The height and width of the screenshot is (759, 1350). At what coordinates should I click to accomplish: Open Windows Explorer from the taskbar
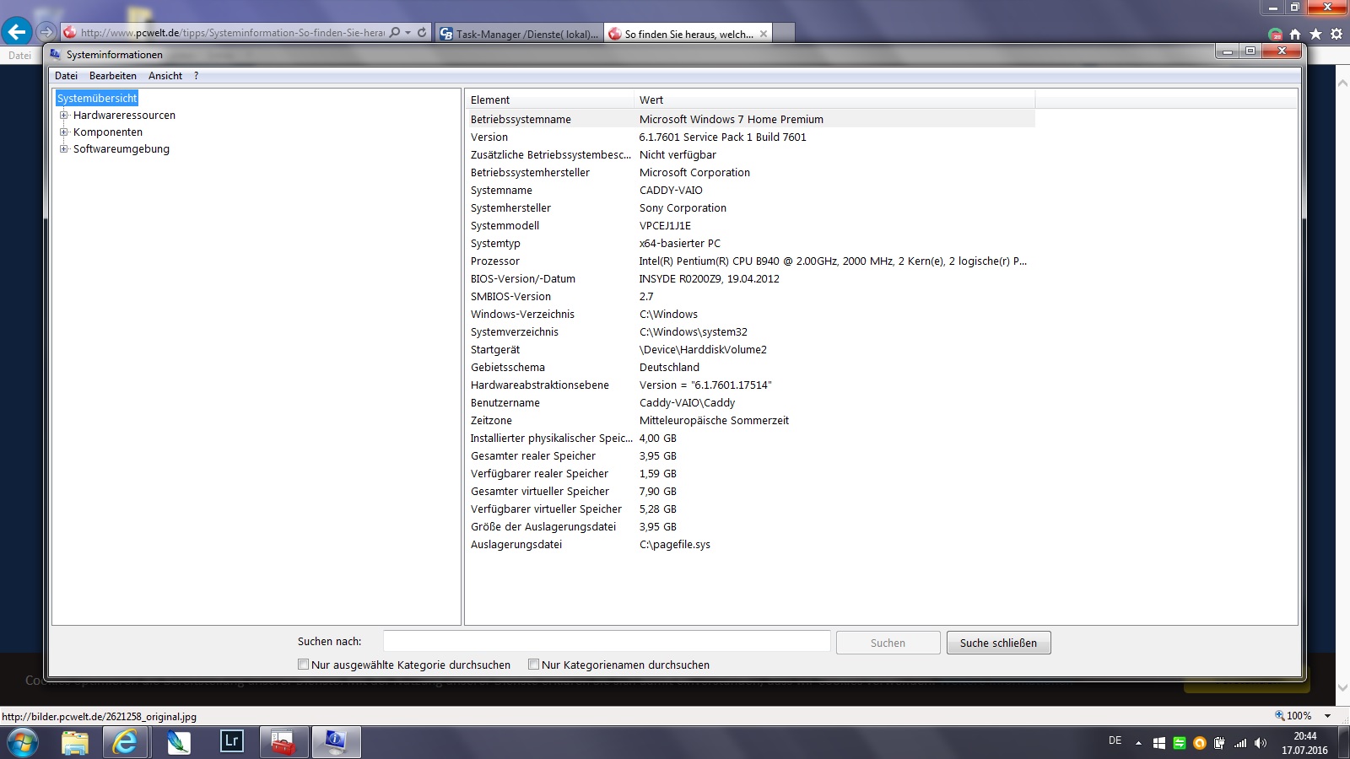pyautogui.click(x=74, y=743)
